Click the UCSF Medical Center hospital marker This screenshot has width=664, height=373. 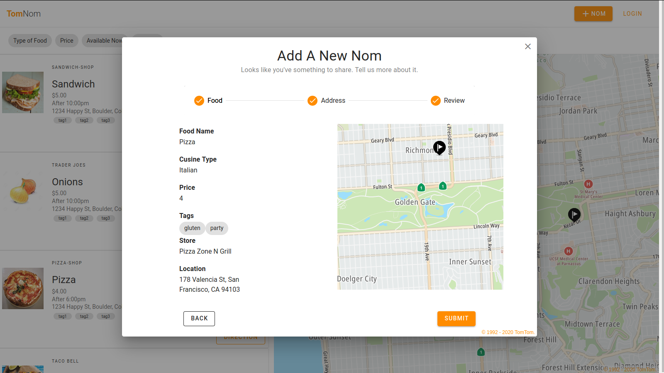[x=569, y=251]
